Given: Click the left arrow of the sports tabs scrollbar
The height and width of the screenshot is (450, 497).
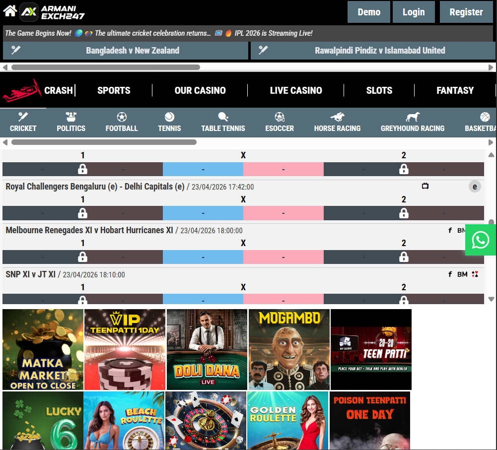Looking at the screenshot, I should 5,142.
